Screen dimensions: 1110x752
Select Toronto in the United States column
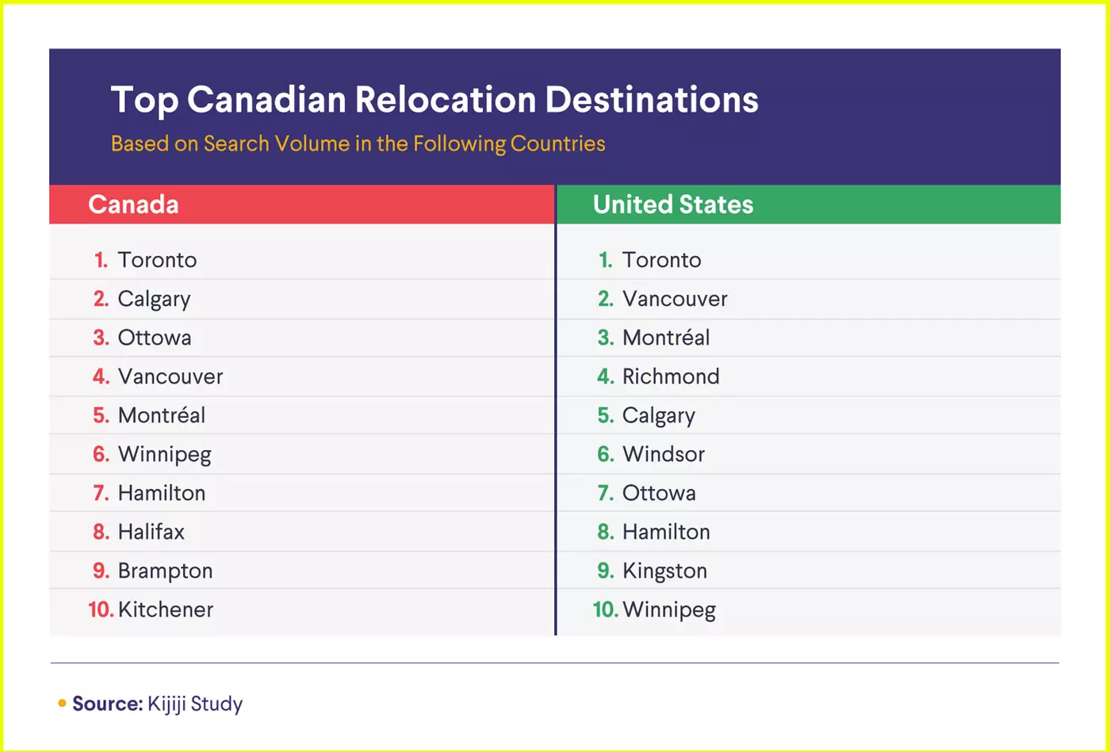[661, 260]
